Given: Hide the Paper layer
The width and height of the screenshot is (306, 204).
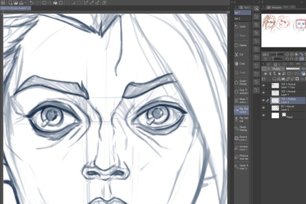Looking at the screenshot, I should (x=263, y=115).
